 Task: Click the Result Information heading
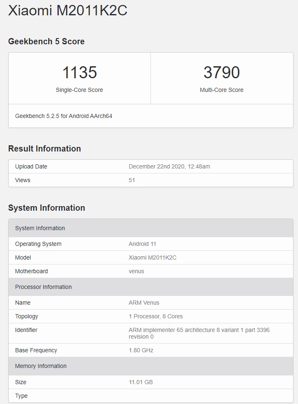click(45, 149)
